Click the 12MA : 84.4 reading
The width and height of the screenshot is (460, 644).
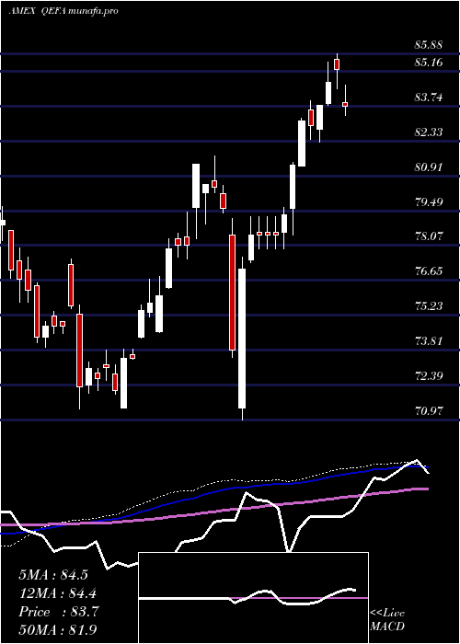point(58,593)
